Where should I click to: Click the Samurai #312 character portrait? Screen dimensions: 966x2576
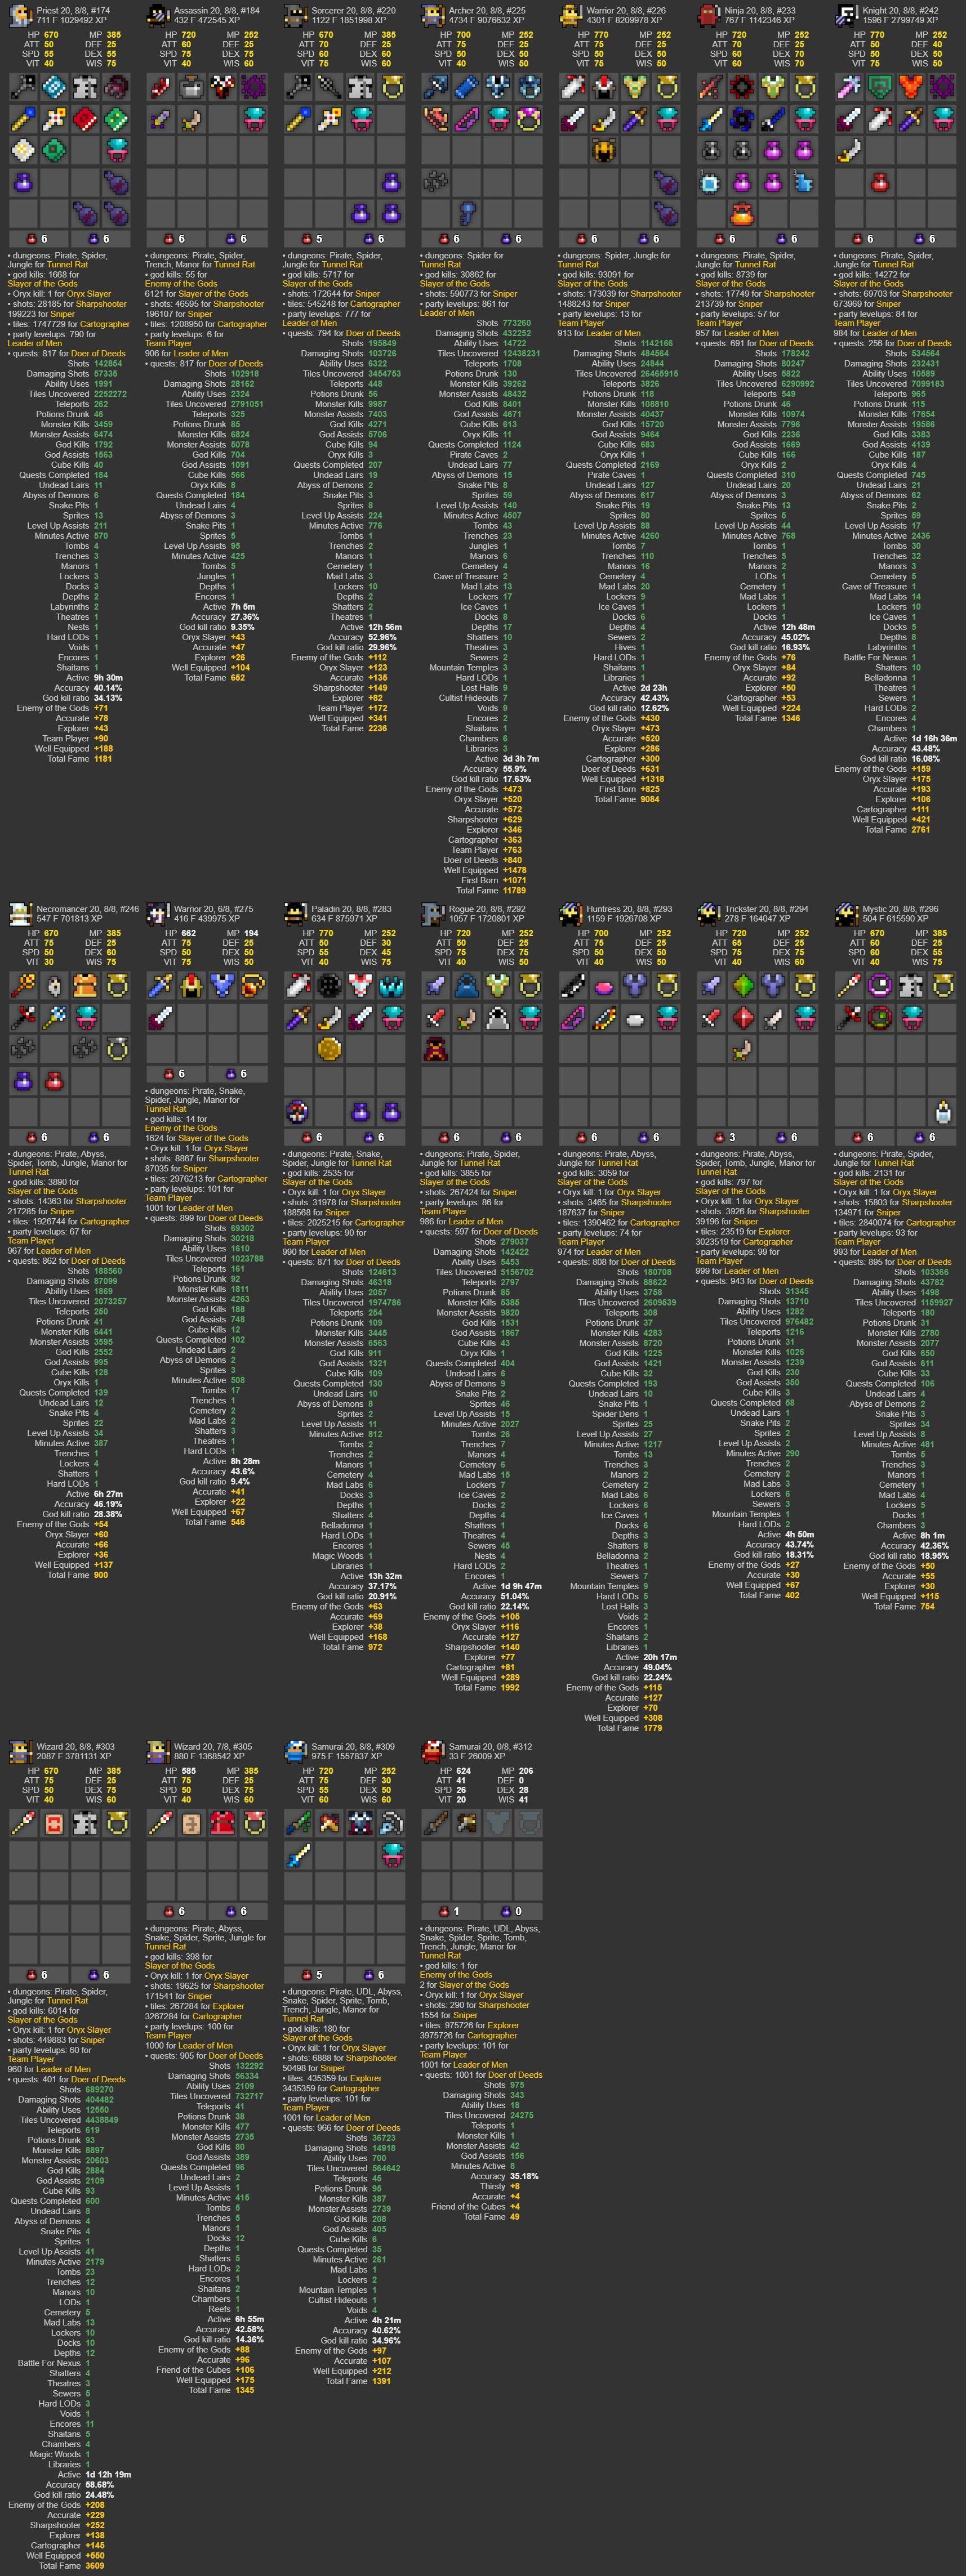pyautogui.click(x=434, y=1751)
